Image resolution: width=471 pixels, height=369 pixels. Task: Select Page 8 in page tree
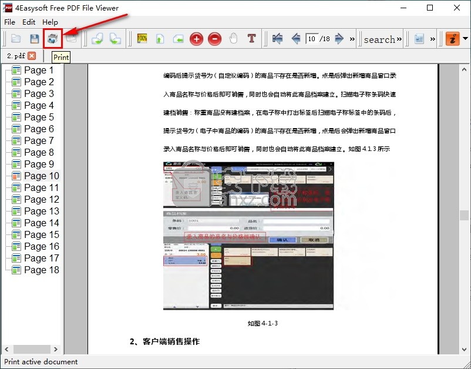click(39, 152)
